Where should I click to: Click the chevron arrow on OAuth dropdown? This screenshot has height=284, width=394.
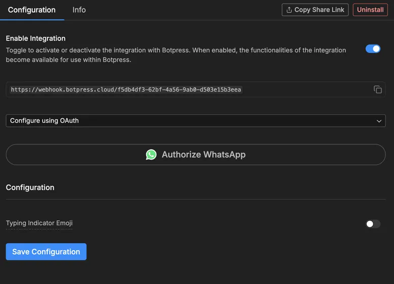[x=379, y=121]
